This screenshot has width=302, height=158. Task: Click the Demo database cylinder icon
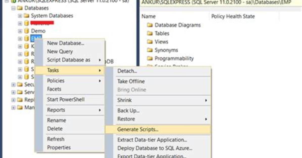tap(26, 31)
